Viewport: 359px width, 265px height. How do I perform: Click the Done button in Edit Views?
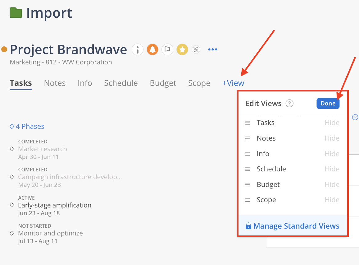pos(328,103)
